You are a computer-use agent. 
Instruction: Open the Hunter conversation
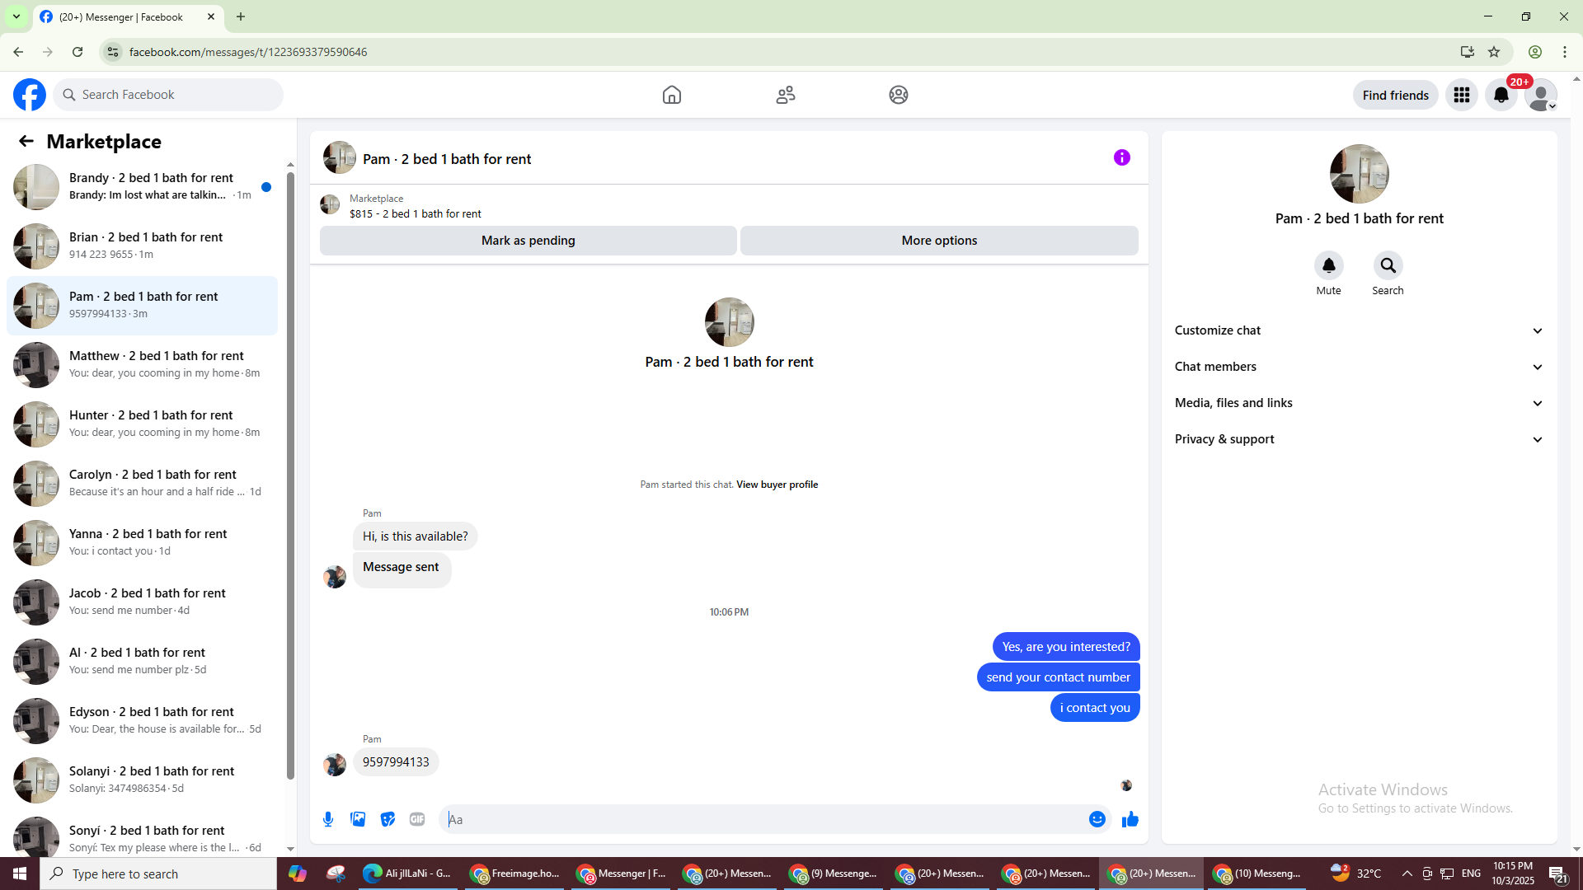point(142,424)
